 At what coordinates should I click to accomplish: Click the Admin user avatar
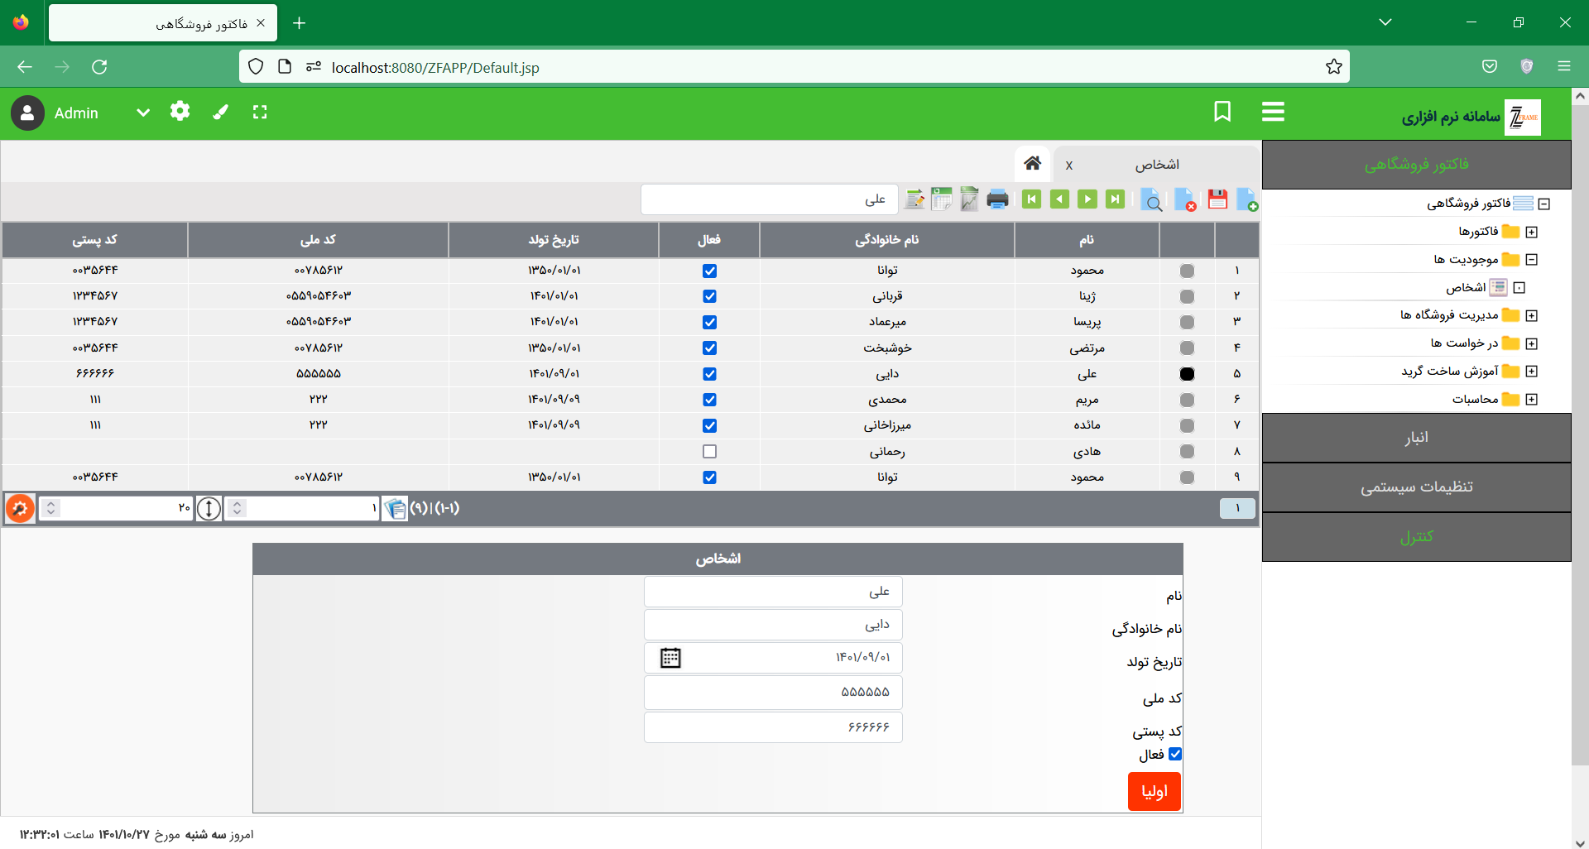click(x=27, y=113)
